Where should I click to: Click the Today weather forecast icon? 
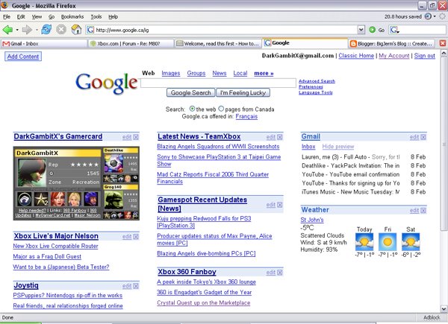click(x=364, y=241)
